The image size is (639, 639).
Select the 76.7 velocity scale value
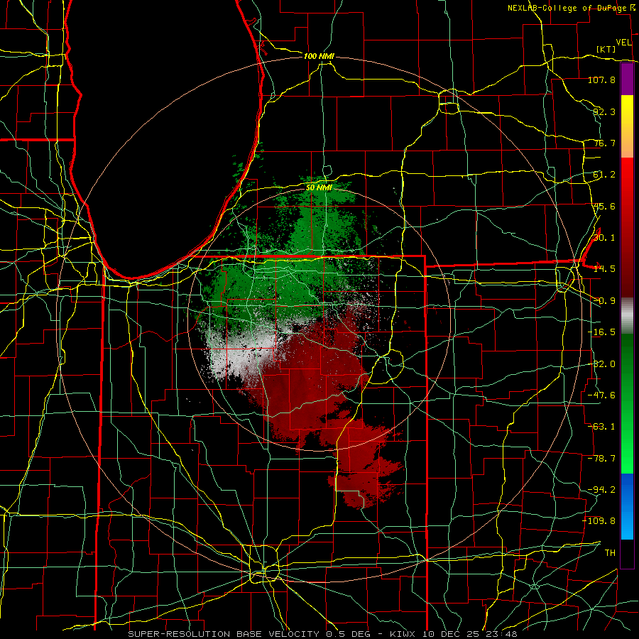pyautogui.click(x=604, y=143)
